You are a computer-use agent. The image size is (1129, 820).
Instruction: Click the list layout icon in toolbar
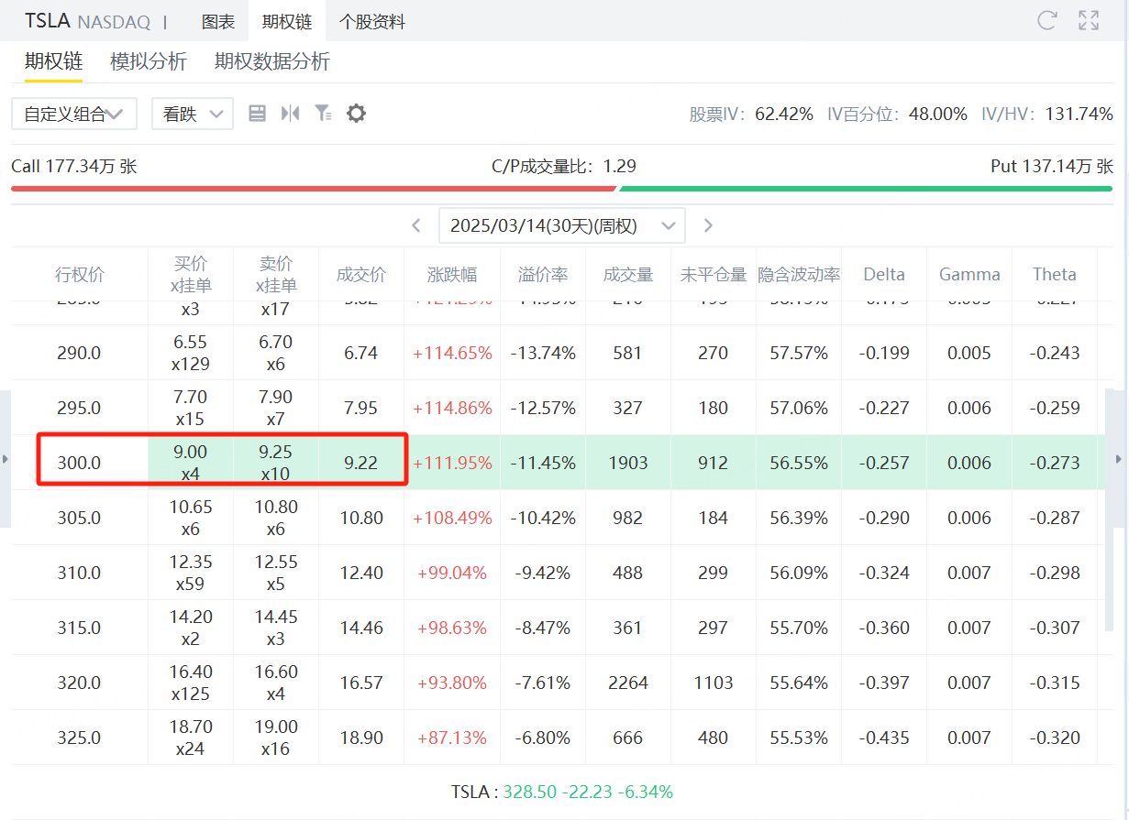tap(258, 114)
